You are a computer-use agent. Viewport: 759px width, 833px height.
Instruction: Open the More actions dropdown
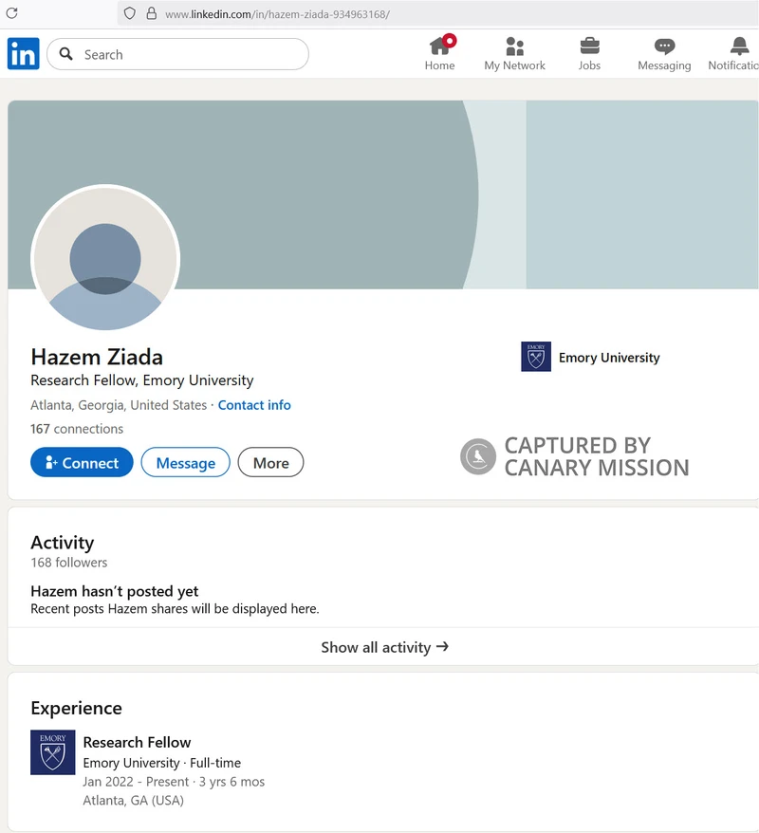[x=271, y=462]
